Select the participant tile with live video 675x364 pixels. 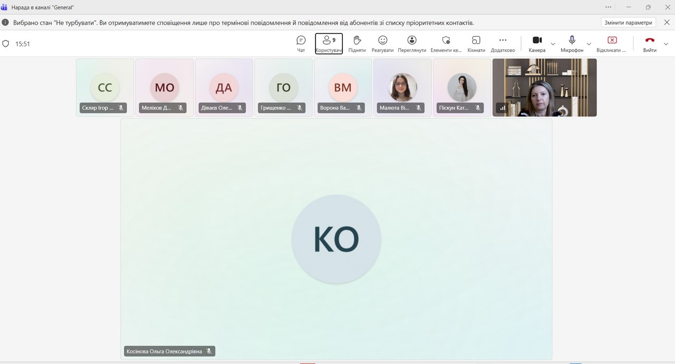pyautogui.click(x=544, y=87)
